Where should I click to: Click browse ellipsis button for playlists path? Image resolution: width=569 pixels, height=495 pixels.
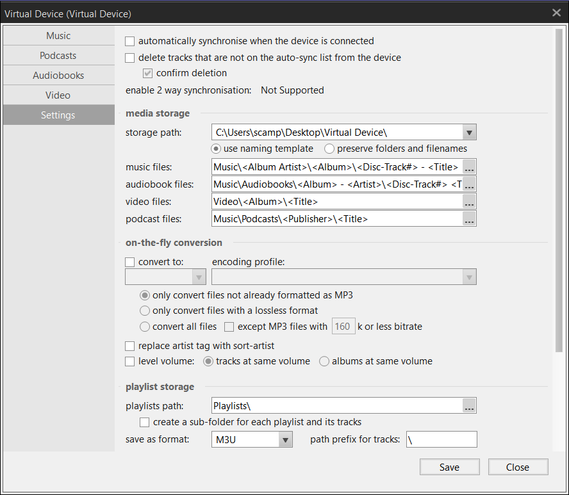[x=470, y=406]
